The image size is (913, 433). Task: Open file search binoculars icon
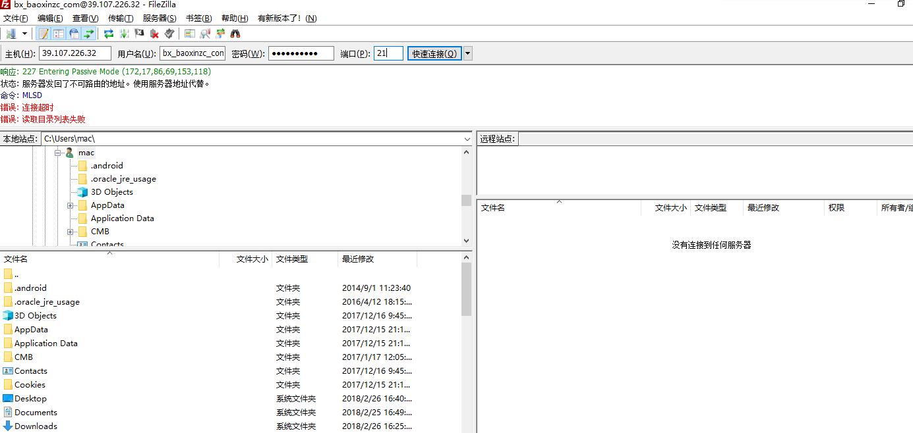(x=235, y=34)
